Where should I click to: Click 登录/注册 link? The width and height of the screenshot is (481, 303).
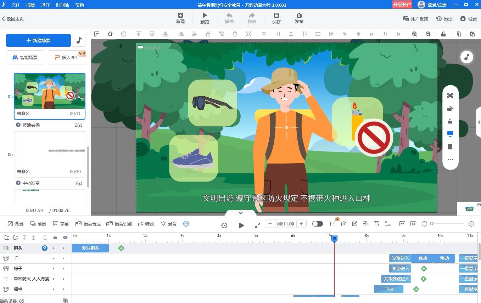click(x=437, y=5)
